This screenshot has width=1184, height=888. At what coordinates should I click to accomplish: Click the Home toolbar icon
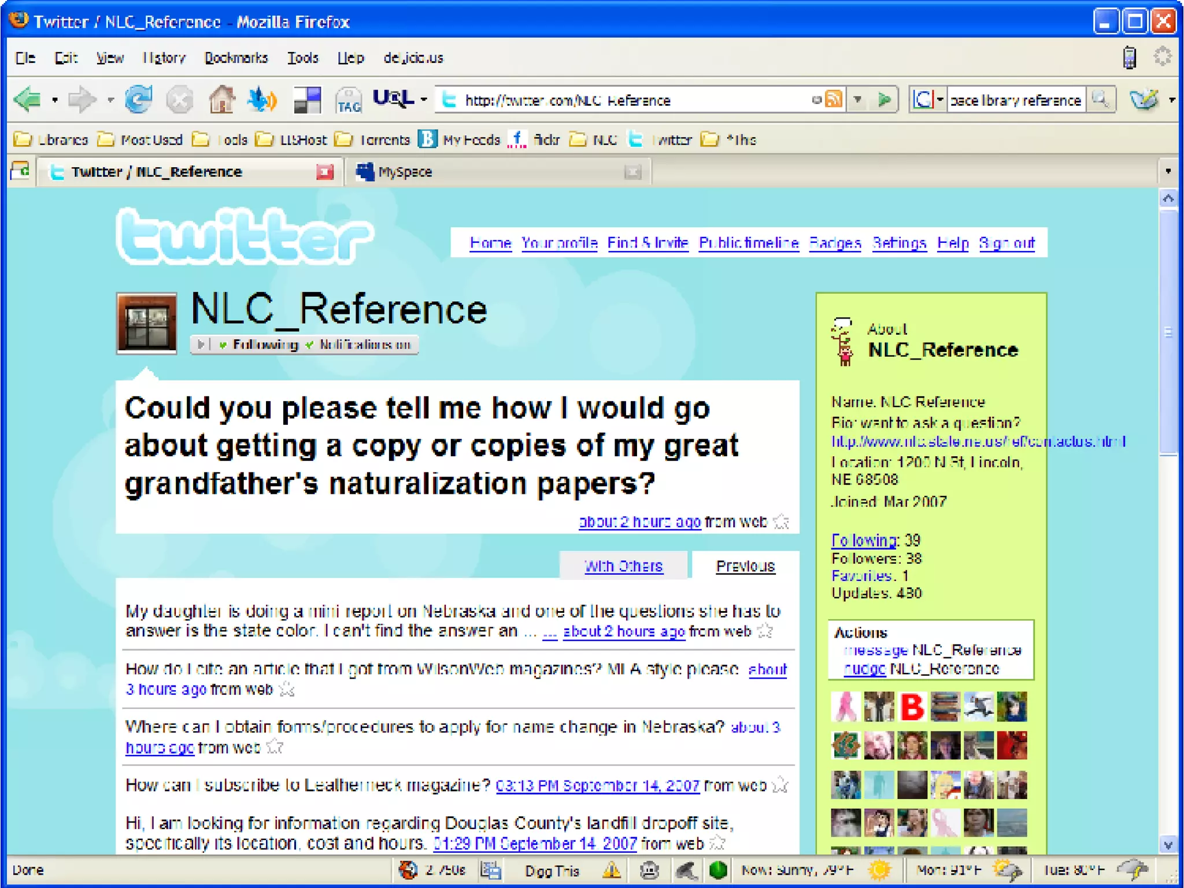tap(222, 100)
